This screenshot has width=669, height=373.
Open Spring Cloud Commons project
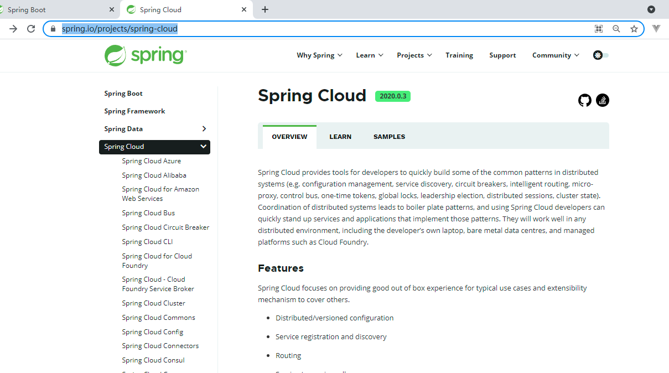[x=158, y=318]
